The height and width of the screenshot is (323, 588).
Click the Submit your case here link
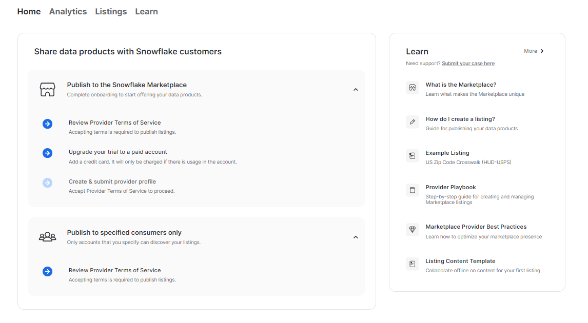468,63
